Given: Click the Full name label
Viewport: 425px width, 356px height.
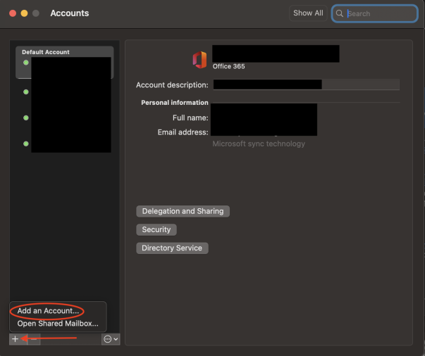Looking at the screenshot, I should click(190, 117).
